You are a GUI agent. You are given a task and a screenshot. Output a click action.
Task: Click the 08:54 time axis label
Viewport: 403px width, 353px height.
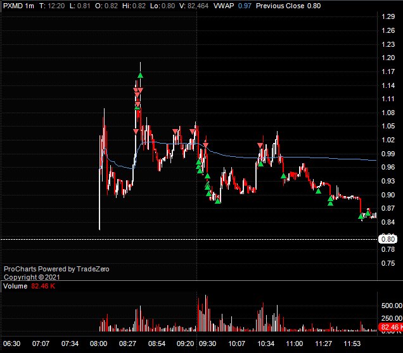click(x=157, y=344)
